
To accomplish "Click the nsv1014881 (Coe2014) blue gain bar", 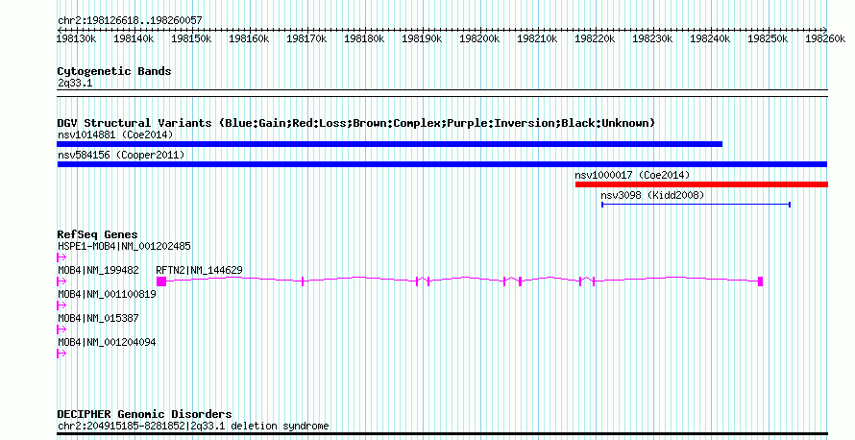I will (389, 144).
